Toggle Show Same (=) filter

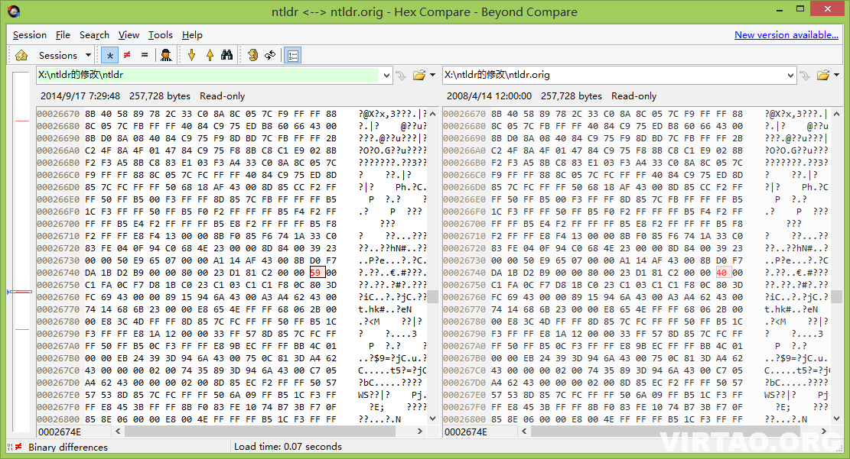(x=144, y=55)
